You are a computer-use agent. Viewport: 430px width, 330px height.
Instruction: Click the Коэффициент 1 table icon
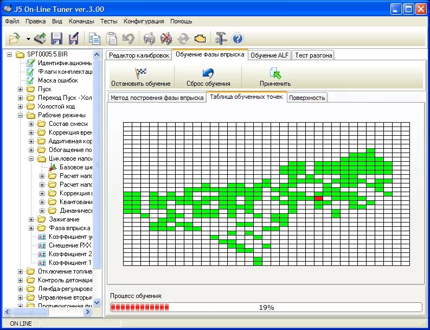pyautogui.click(x=42, y=263)
